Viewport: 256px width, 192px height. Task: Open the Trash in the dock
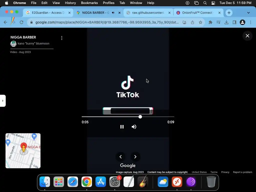click(211, 182)
